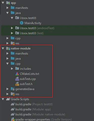Collapse the Gradle Scripts section

pyautogui.click(x=3, y=99)
